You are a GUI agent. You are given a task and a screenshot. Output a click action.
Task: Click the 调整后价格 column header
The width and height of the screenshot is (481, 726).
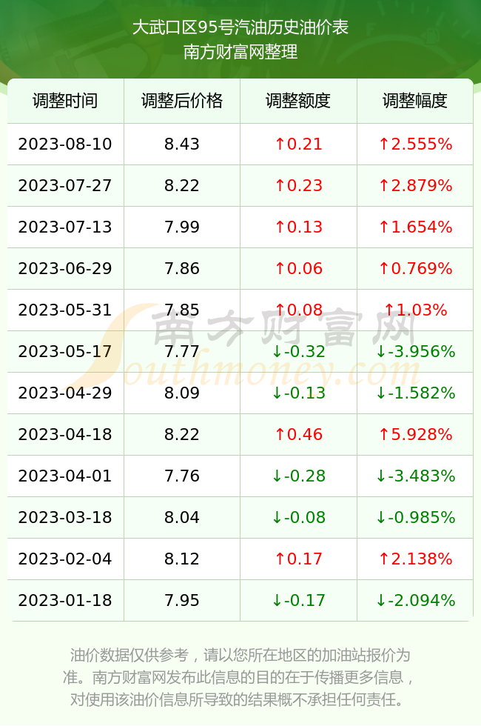tap(182, 101)
